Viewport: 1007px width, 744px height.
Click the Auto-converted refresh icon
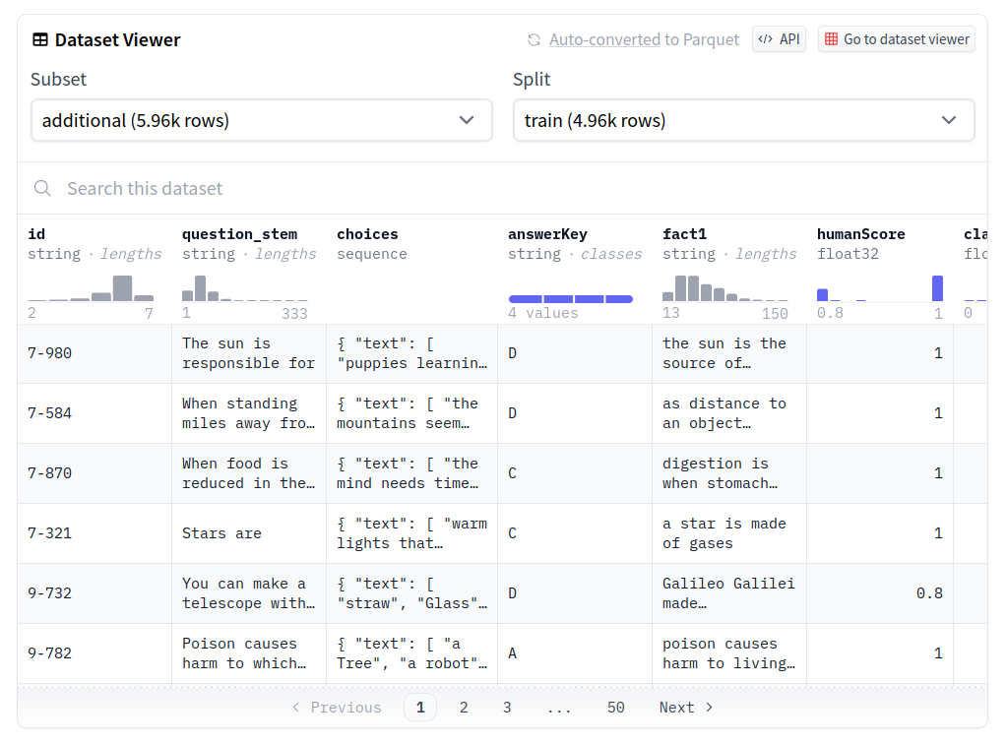click(x=534, y=40)
